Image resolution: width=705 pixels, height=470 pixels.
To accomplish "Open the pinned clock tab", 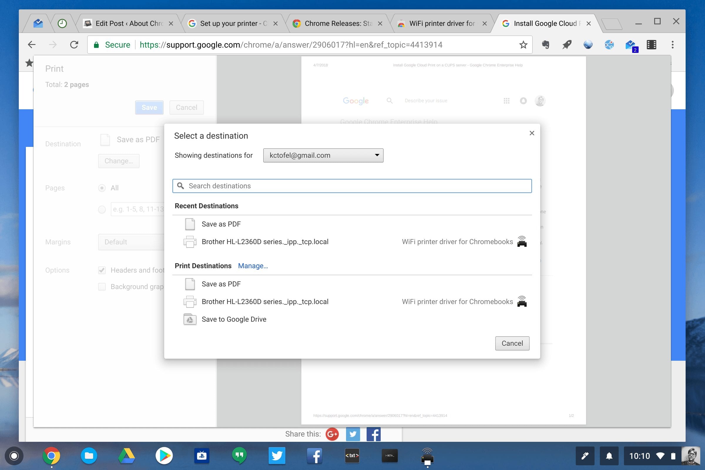I will [62, 23].
